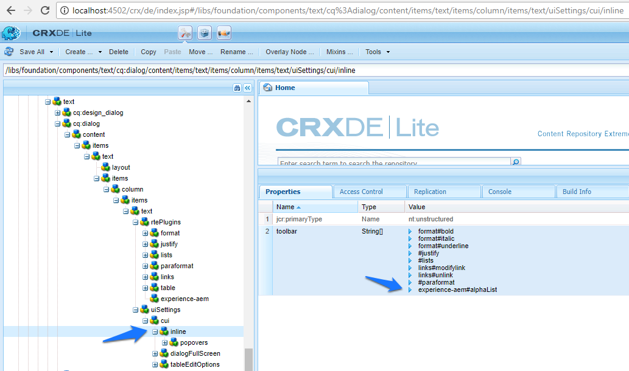629x371 pixels.
Task: Expand the dialogFullScreen tree node
Action: pyautogui.click(x=155, y=353)
